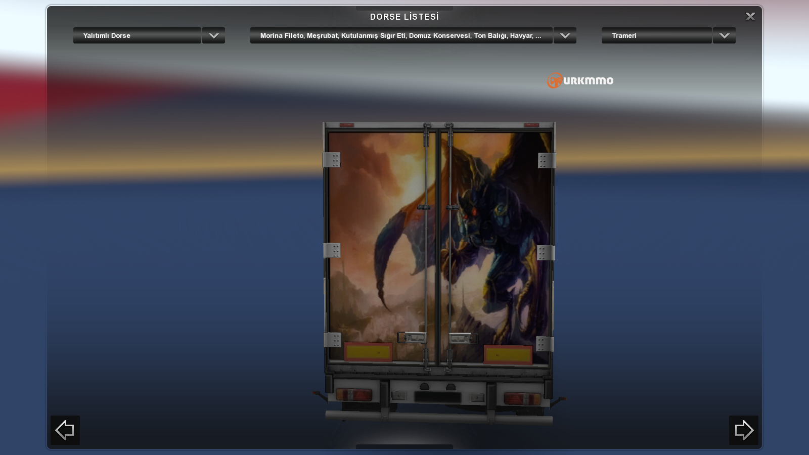Open the Trameri company dropdown
This screenshot has height=455, width=809.
point(656,35)
